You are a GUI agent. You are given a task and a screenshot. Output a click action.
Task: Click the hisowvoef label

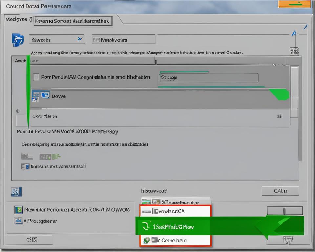coord(154,191)
